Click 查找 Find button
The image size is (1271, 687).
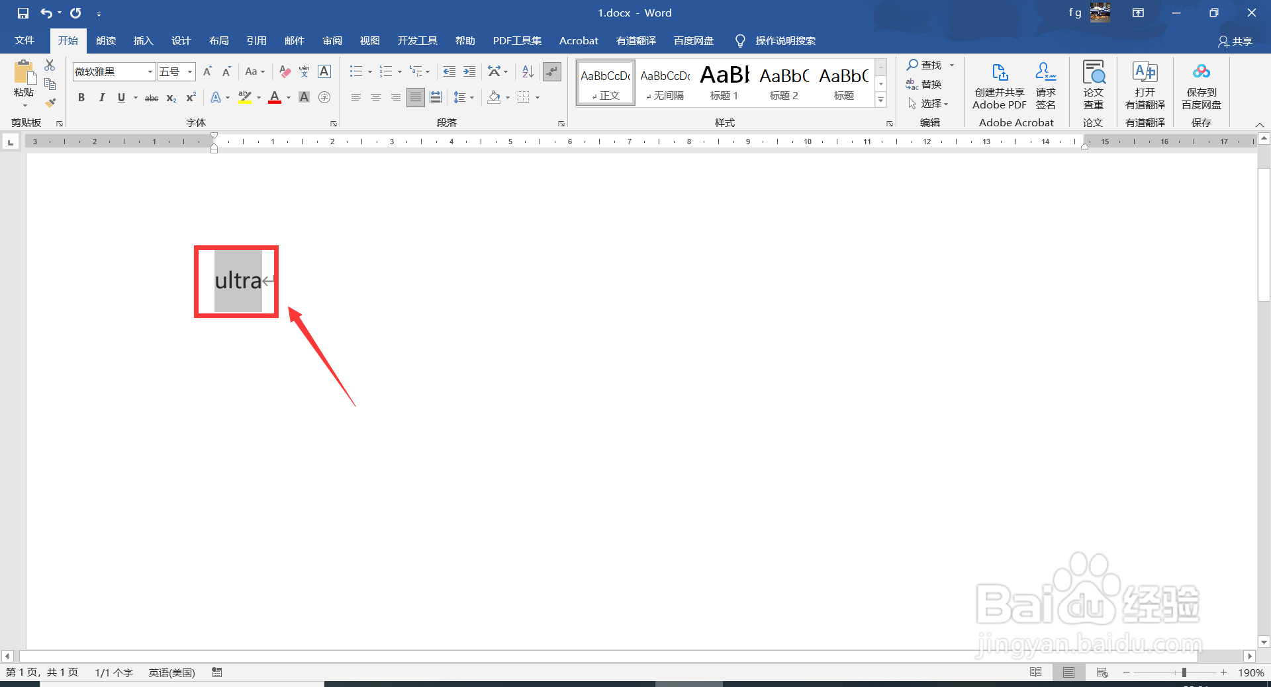click(x=924, y=65)
